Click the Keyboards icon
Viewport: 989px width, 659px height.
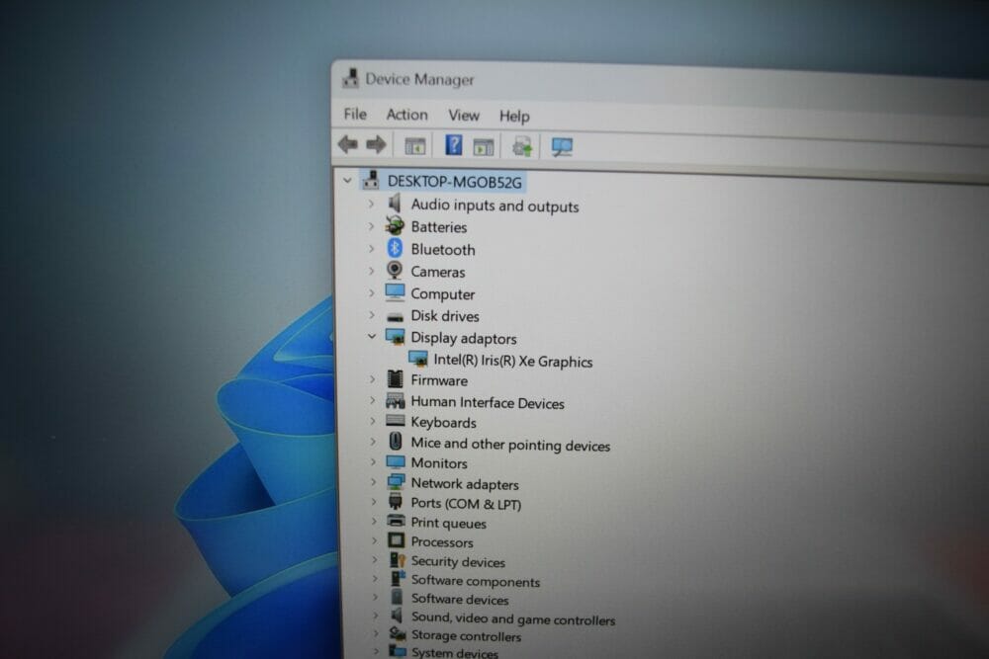point(396,420)
